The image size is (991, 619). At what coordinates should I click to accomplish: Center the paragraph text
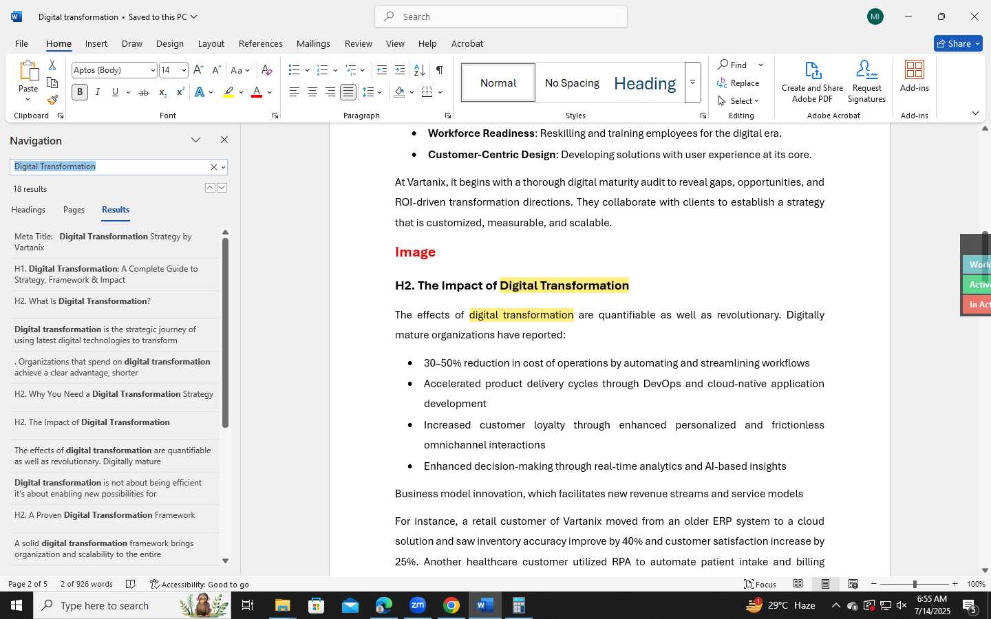(312, 92)
